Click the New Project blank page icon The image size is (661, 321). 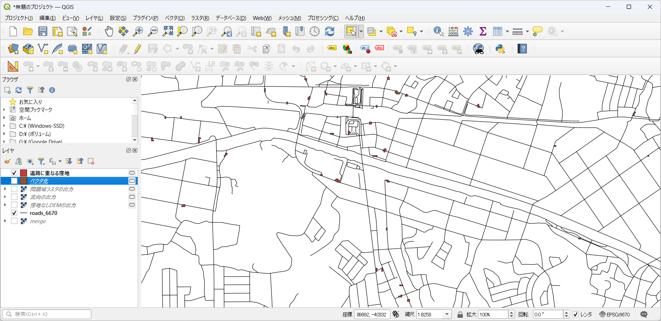click(13, 31)
